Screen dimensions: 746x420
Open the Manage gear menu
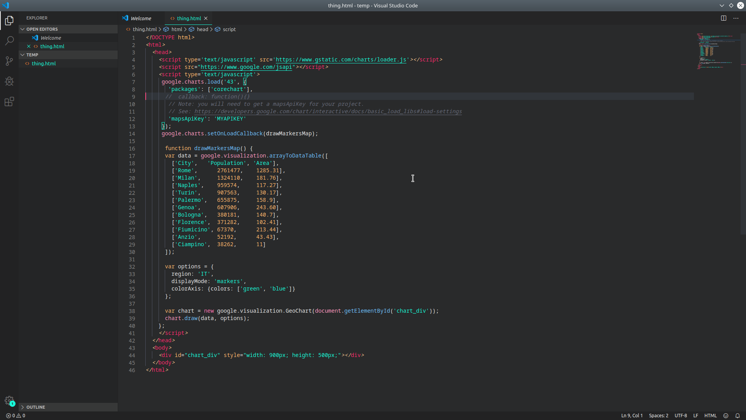point(9,401)
